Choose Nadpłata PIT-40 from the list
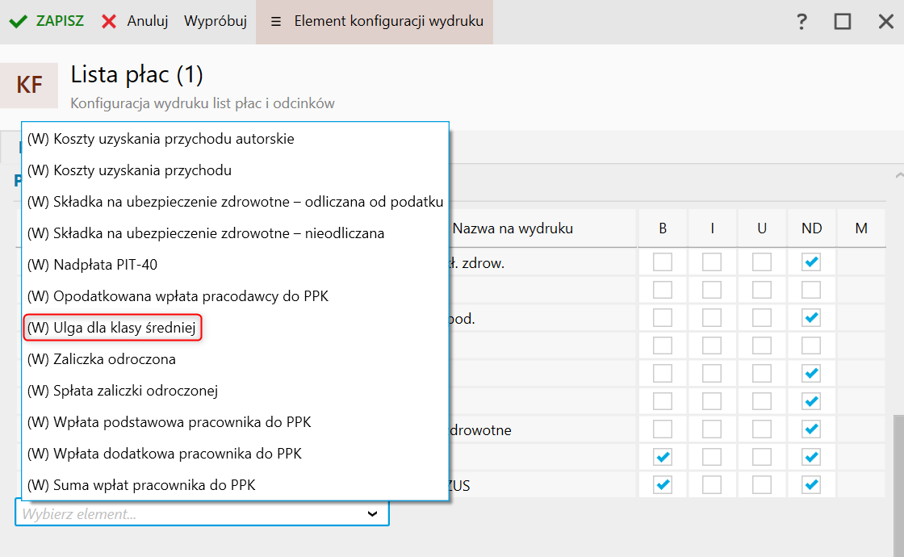The image size is (904, 557). (x=103, y=265)
